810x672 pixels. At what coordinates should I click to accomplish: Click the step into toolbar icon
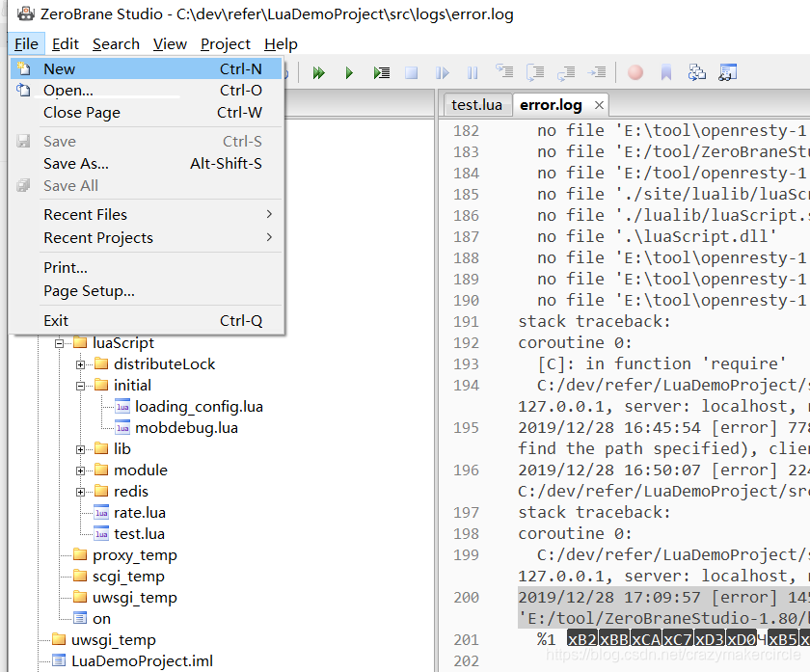(x=504, y=71)
